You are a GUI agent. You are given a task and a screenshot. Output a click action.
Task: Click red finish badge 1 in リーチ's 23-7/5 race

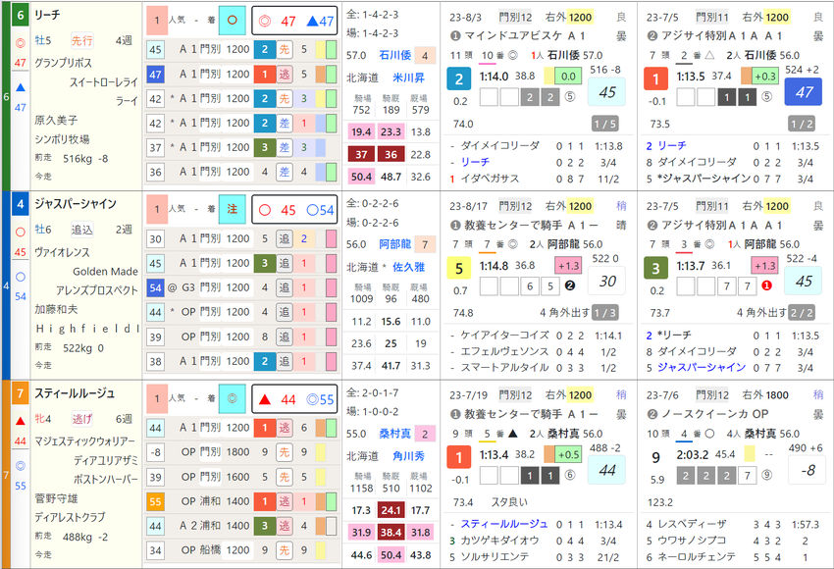click(655, 79)
